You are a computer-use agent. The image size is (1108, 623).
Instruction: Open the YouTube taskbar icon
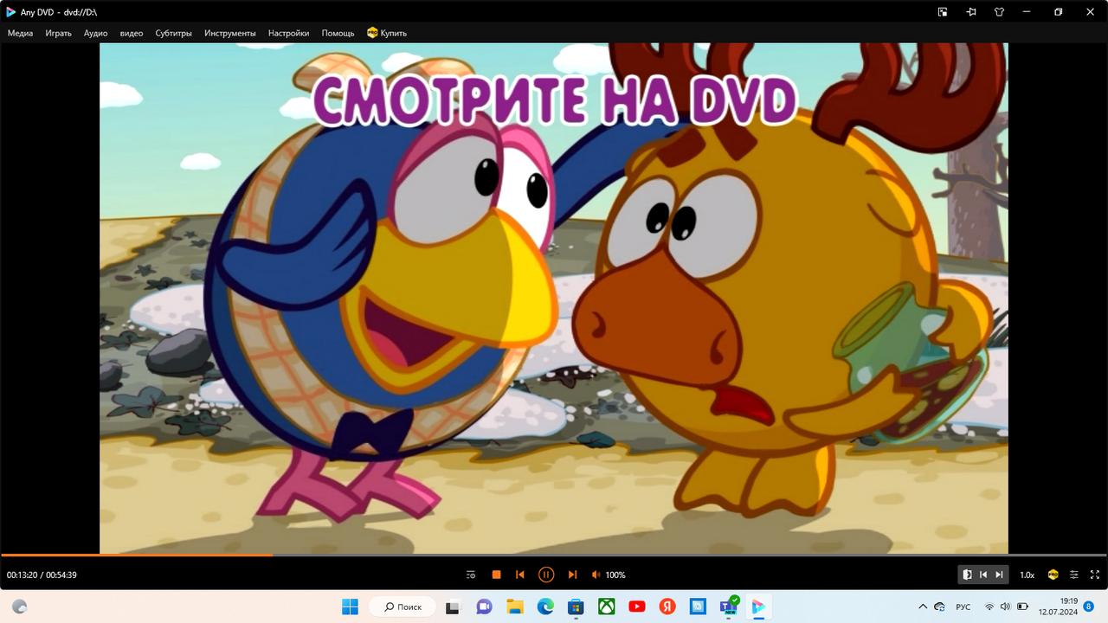(637, 607)
